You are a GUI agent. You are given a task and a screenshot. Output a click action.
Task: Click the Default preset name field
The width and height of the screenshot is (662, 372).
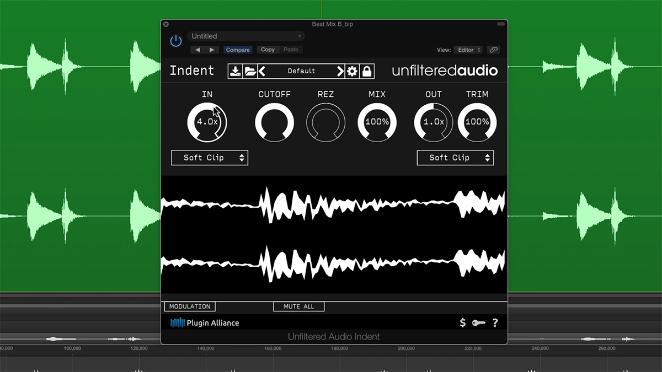coord(301,71)
